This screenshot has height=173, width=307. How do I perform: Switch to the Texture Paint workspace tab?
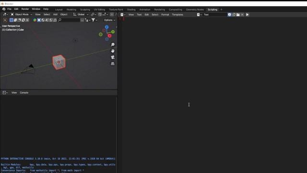(x=116, y=10)
